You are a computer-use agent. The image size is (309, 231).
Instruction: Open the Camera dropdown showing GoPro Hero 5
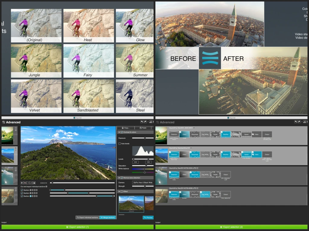click(143, 183)
